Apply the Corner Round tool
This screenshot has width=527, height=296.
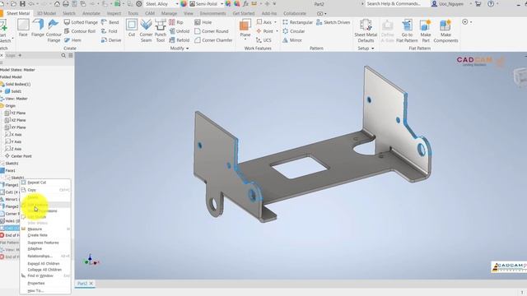(x=212, y=31)
